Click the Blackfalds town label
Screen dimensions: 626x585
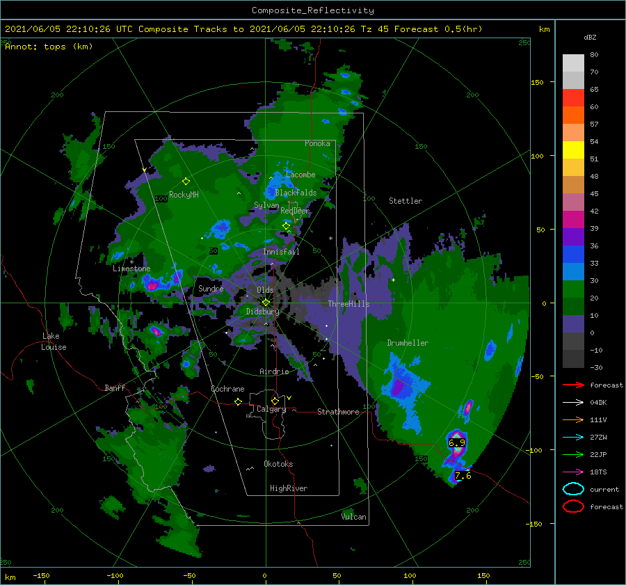(x=296, y=193)
